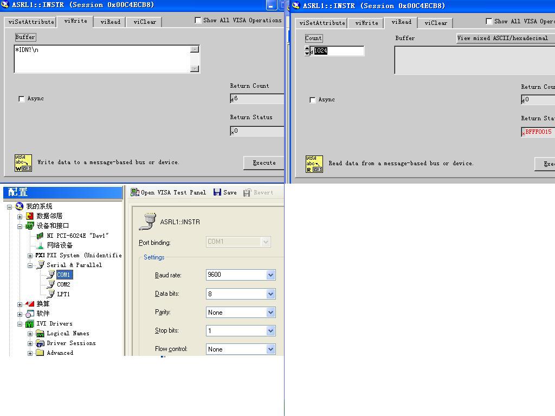
Task: Click the viWrite Return Count field showing 6
Action: [257, 99]
